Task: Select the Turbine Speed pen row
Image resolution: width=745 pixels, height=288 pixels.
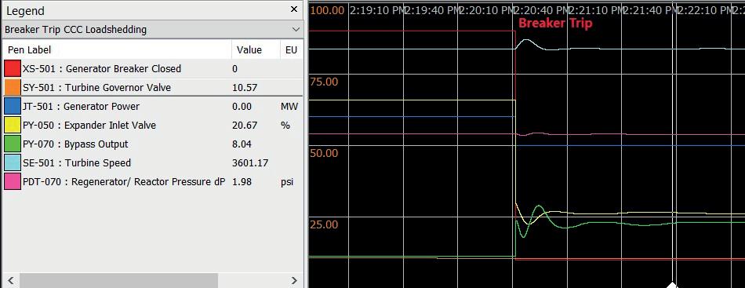Action: pos(152,163)
